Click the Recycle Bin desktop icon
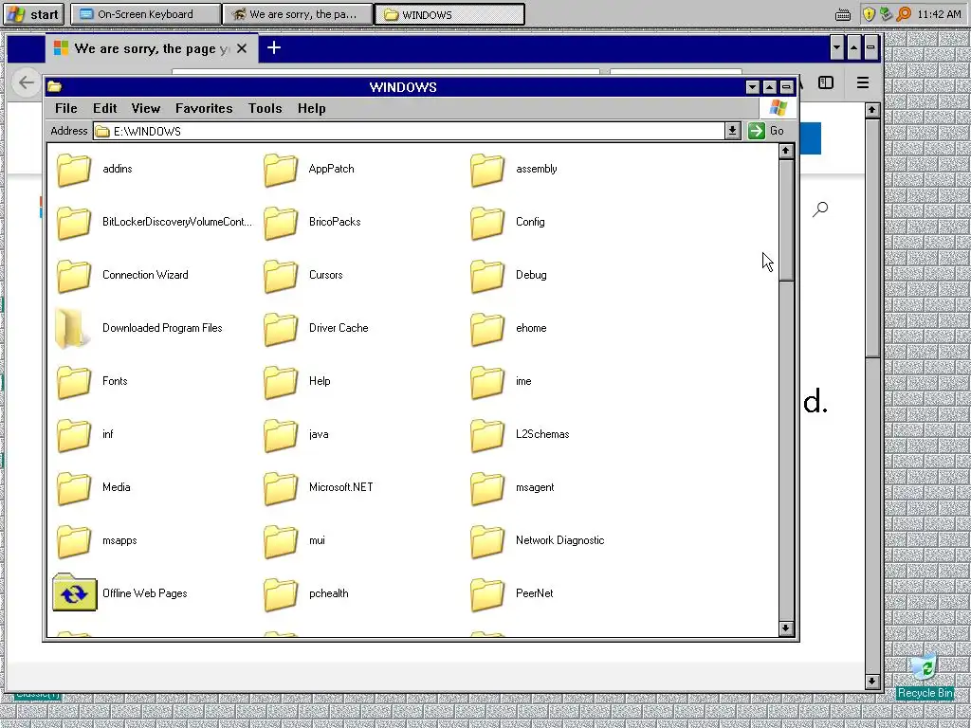The width and height of the screenshot is (971, 728). point(925,668)
